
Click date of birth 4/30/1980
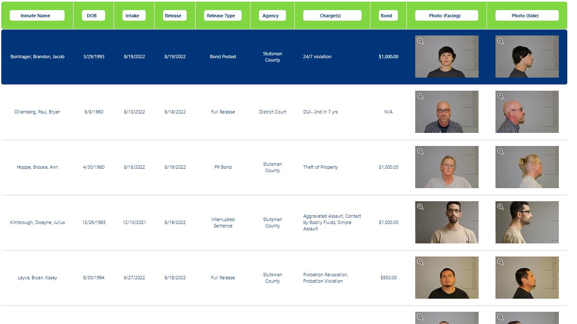(x=94, y=167)
